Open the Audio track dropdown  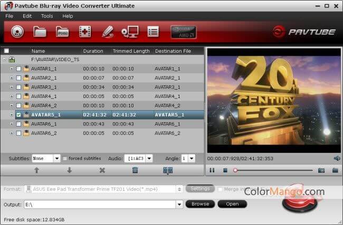pos(149,158)
